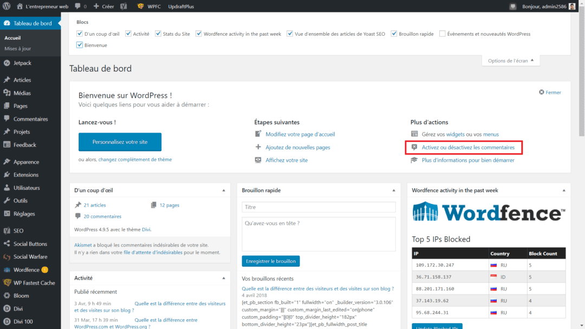The height and width of the screenshot is (329, 585).
Task: Click the Titre draft title field
Action: point(318,207)
